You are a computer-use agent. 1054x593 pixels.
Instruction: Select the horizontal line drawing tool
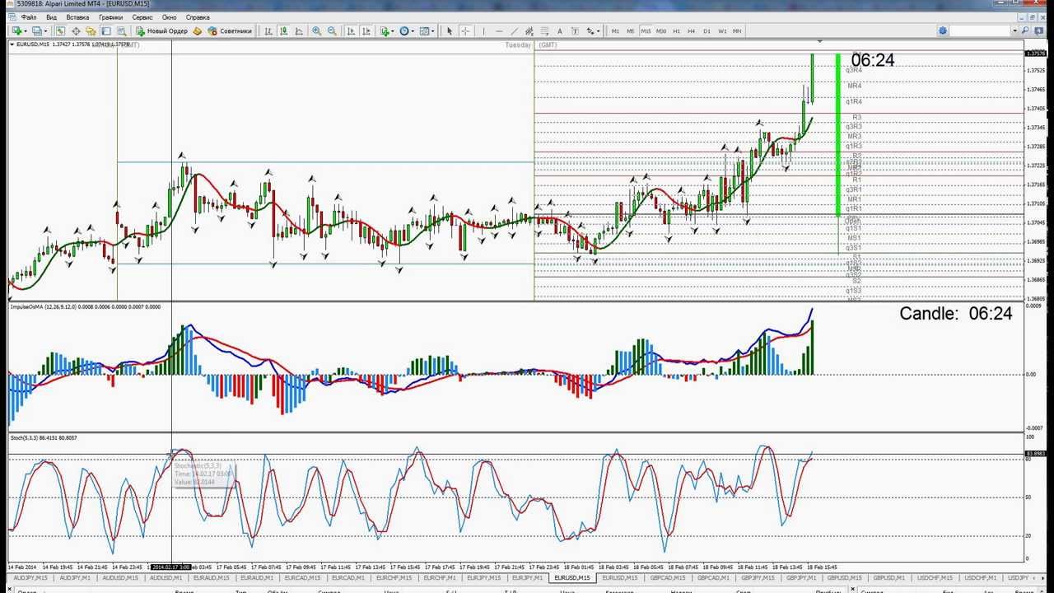[x=499, y=31]
